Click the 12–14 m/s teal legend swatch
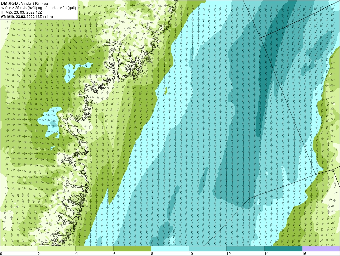Screen dimensions: 340x256 245,249
